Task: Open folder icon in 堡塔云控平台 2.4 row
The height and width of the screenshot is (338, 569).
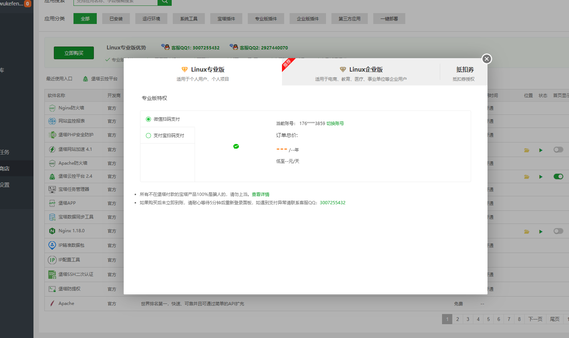Action: [x=526, y=177]
